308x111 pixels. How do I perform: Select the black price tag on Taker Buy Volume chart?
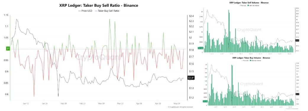297,94
